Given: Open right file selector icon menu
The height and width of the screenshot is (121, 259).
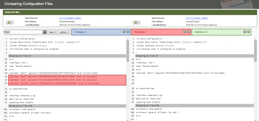Looking at the screenshot, I should click(136, 22).
